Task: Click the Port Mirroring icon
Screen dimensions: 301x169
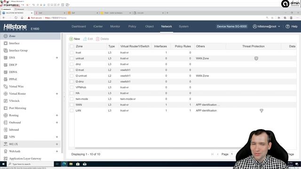Action: [x=6, y=108]
